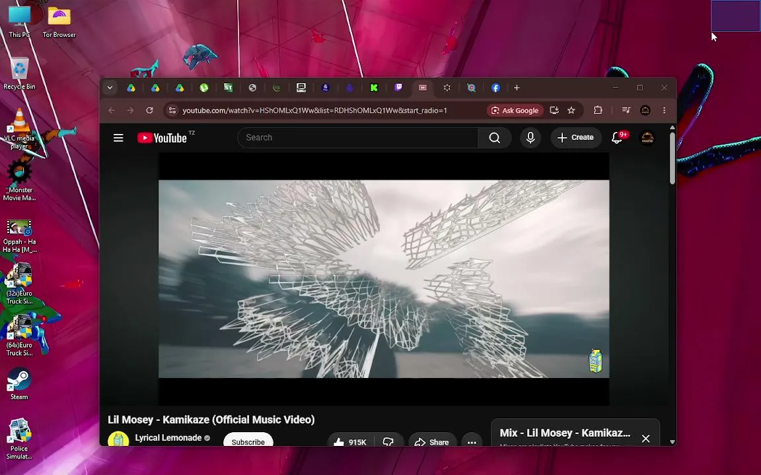This screenshot has height=475, width=761.
Task: Select the (64x)Euro Truck Simulator shortcut
Action: tap(19, 336)
